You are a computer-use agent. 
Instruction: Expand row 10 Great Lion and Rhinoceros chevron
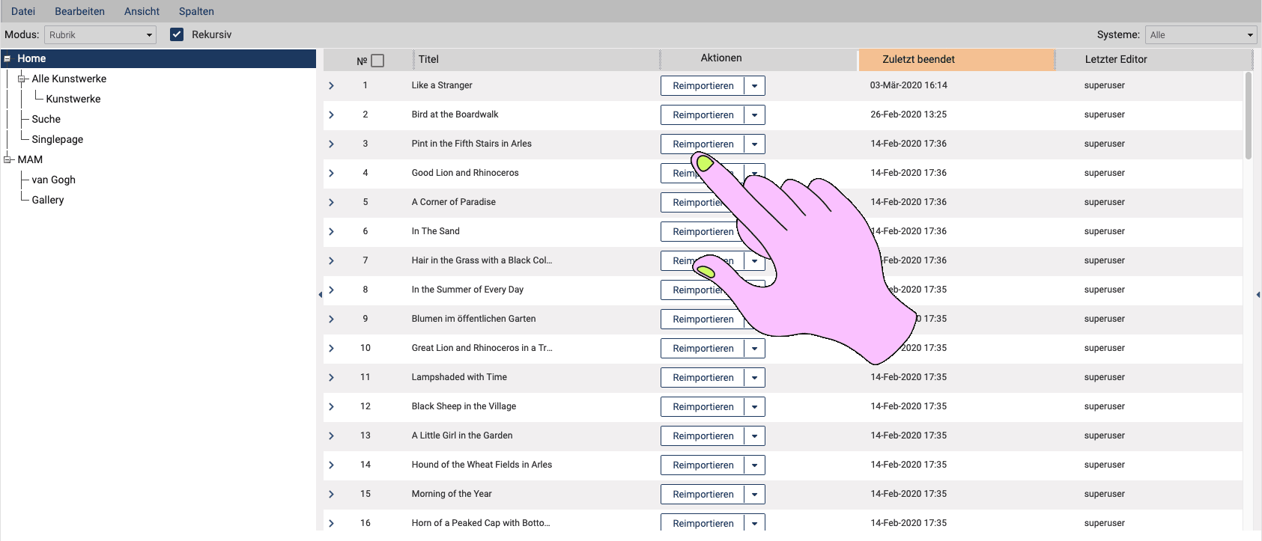point(331,348)
